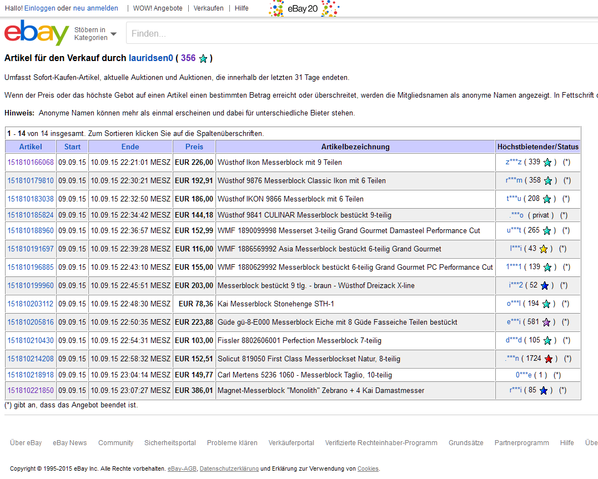Click bidder name z***z
The height and width of the screenshot is (479, 598).
pyautogui.click(x=514, y=162)
